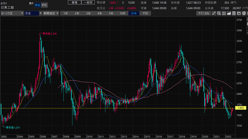
Task: Switch to the PTS market toggle
Action: coord(44,5)
